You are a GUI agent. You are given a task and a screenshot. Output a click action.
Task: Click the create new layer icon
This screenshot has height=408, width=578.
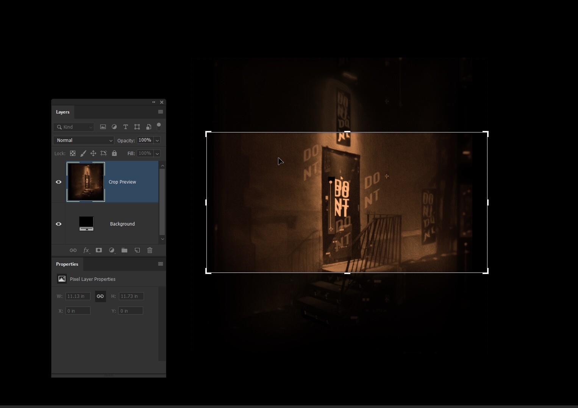(137, 250)
